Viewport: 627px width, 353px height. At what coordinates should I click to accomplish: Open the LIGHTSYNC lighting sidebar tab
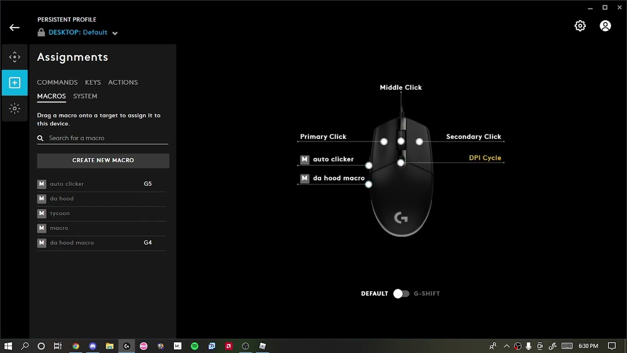click(15, 108)
